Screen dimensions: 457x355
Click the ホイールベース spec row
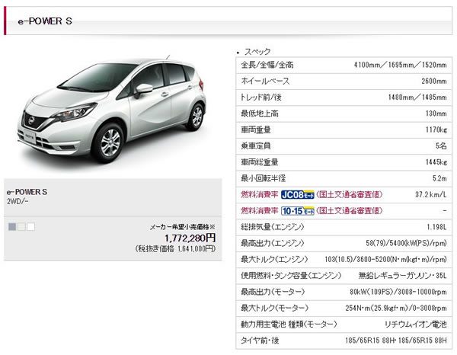coord(344,82)
